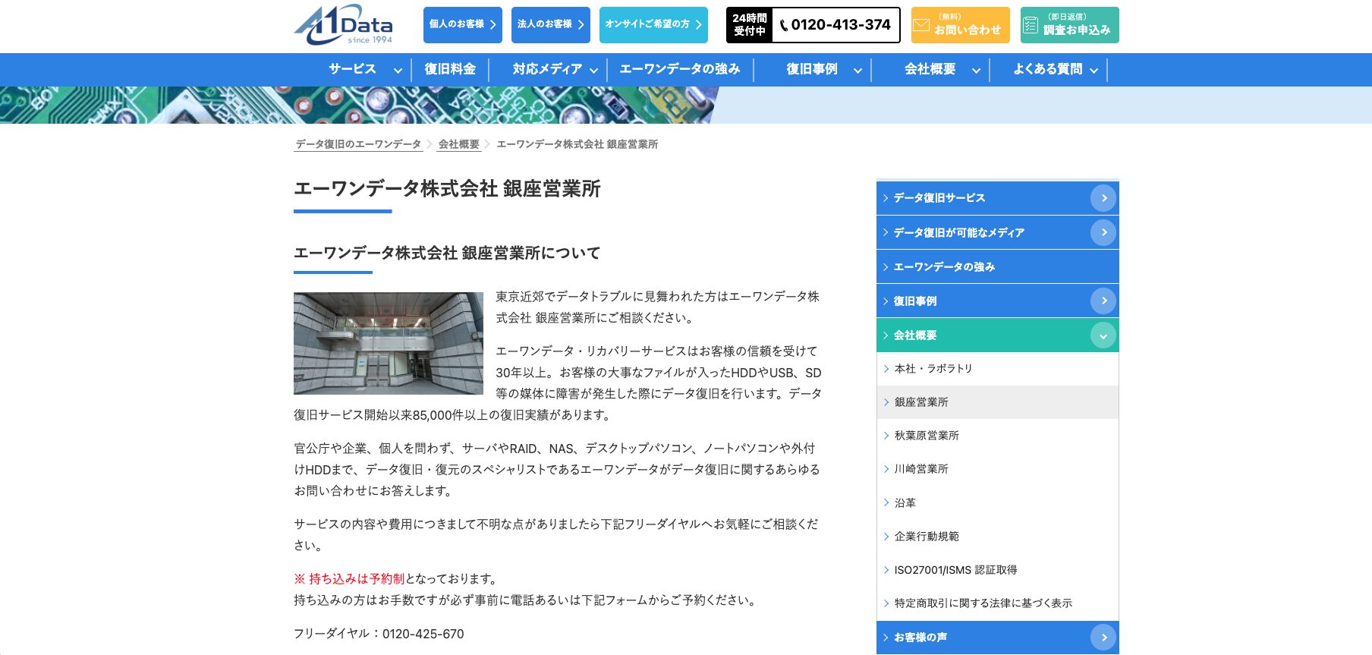Viewport: 1372px width, 655px height.
Task: Open sidebar データ復旧が可能なメディア item
Action: (x=997, y=232)
